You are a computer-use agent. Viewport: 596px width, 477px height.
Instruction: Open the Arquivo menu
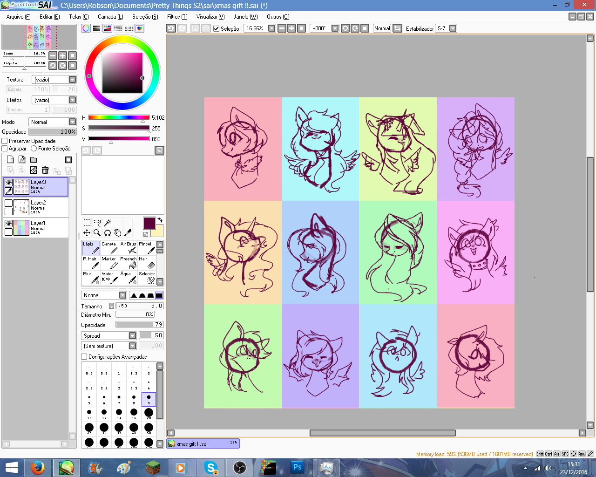tap(18, 17)
